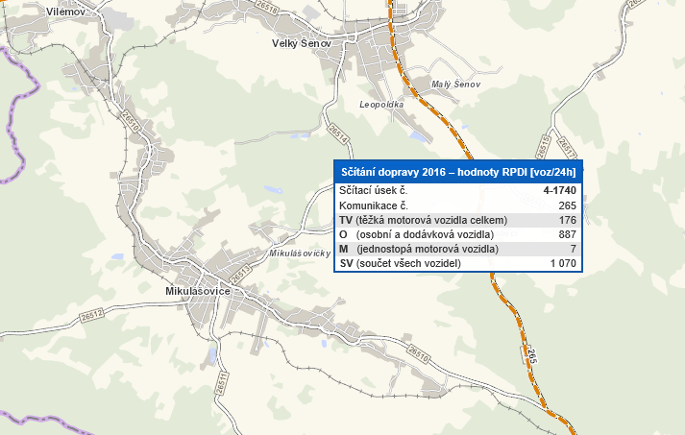Click road label 26510 east of Mikulášovice
Image resolution: width=685 pixels, height=435 pixels.
pyautogui.click(x=418, y=353)
